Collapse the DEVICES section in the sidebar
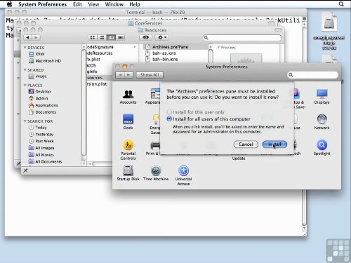 (25, 48)
